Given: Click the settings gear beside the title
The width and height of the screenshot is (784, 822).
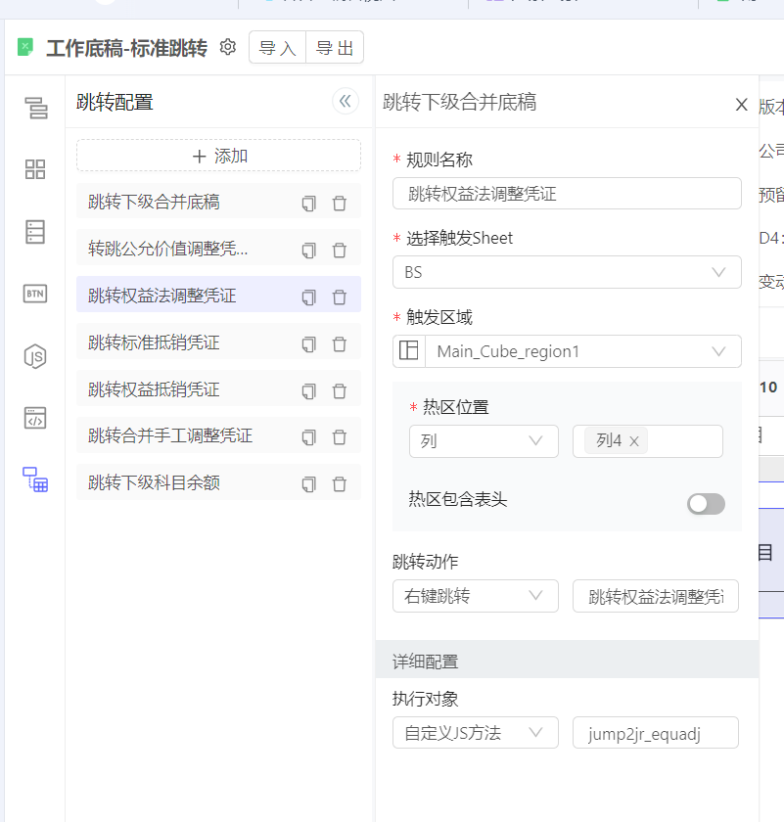Looking at the screenshot, I should pos(228,47).
